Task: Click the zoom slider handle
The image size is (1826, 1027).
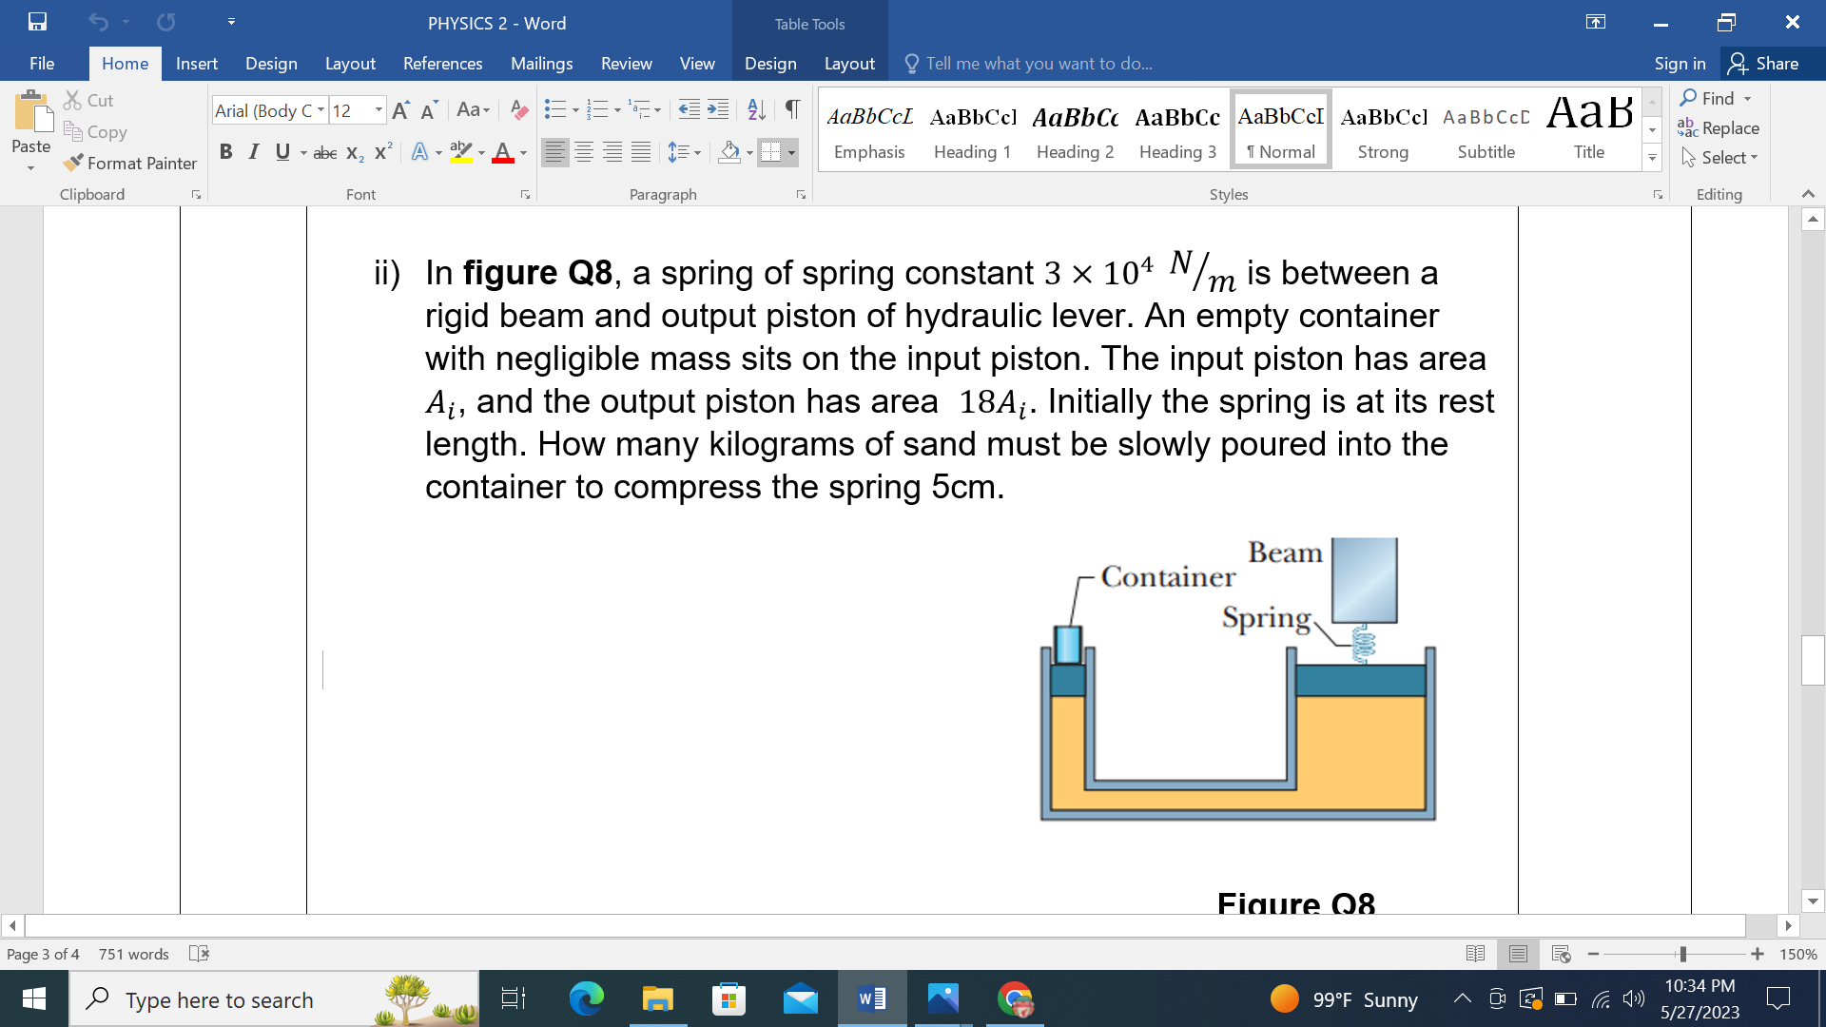Action: pos(1682,954)
